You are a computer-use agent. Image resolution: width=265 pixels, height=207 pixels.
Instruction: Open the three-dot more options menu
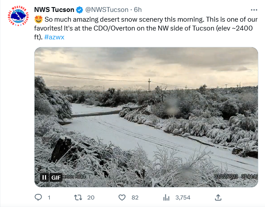[254, 10]
